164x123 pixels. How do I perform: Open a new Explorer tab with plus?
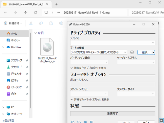tap(56, 4)
